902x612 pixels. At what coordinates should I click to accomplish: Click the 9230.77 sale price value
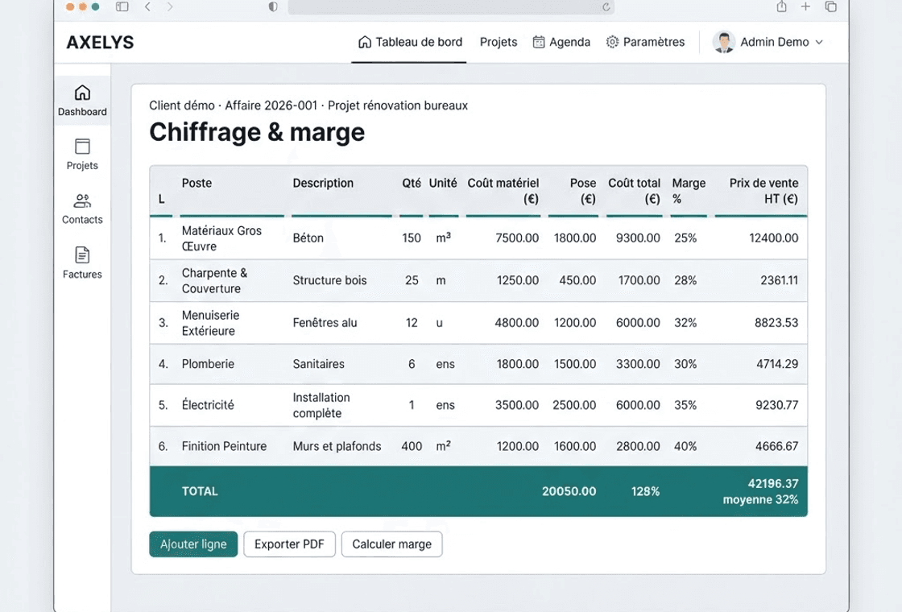pos(776,405)
